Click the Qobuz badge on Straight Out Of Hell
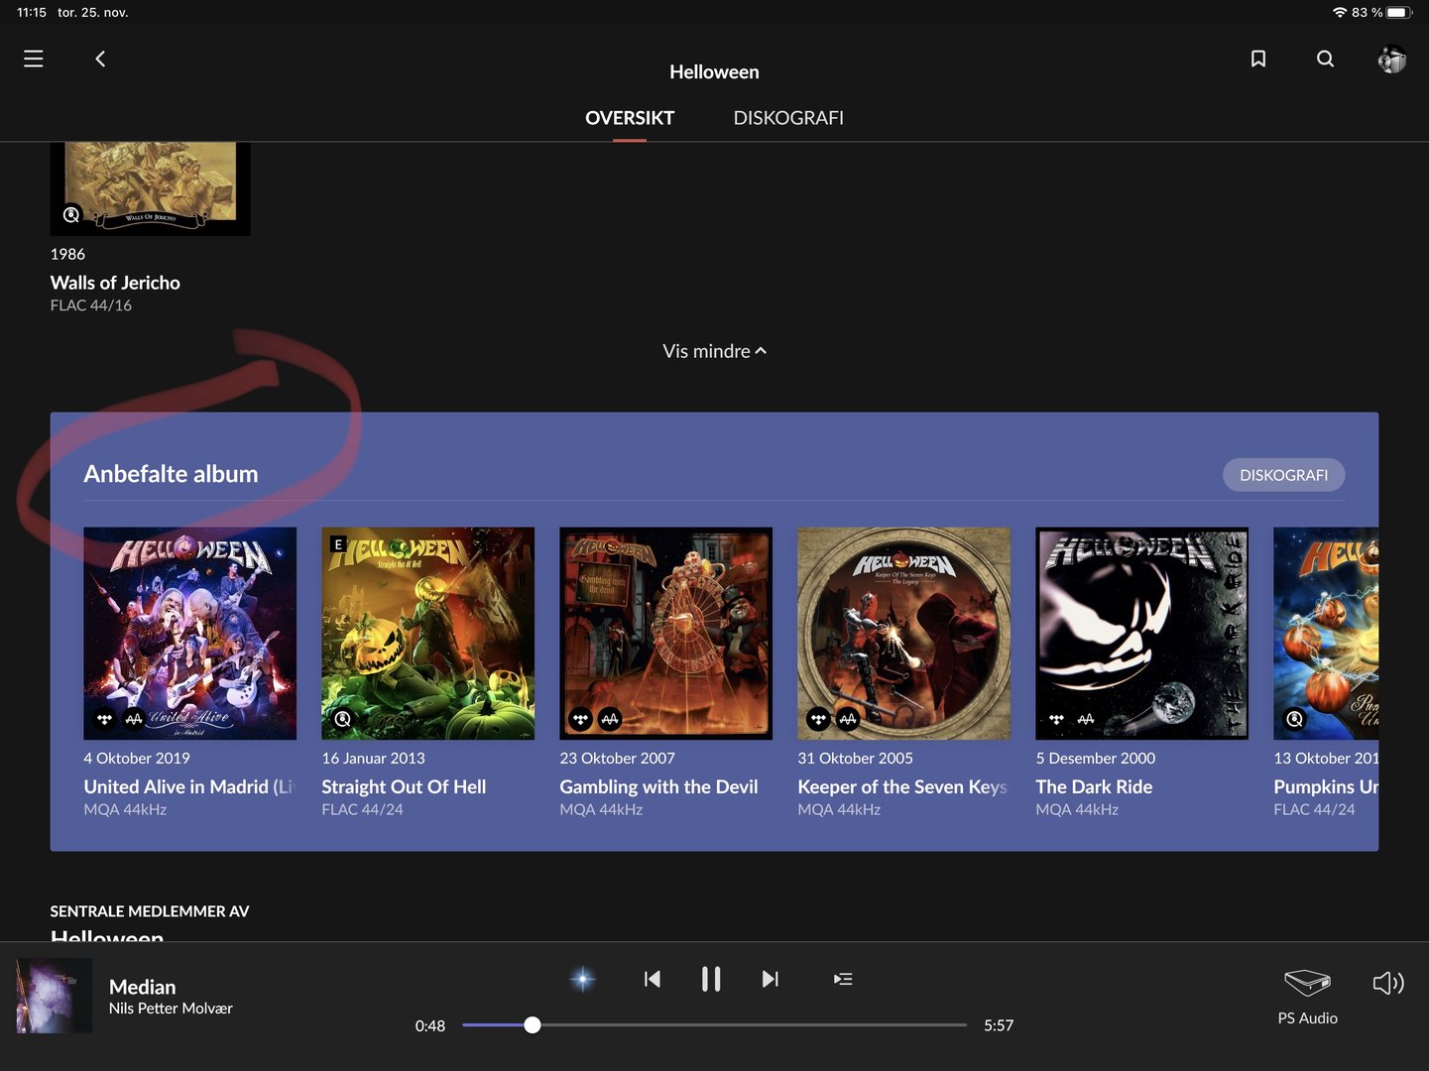 pyautogui.click(x=342, y=719)
